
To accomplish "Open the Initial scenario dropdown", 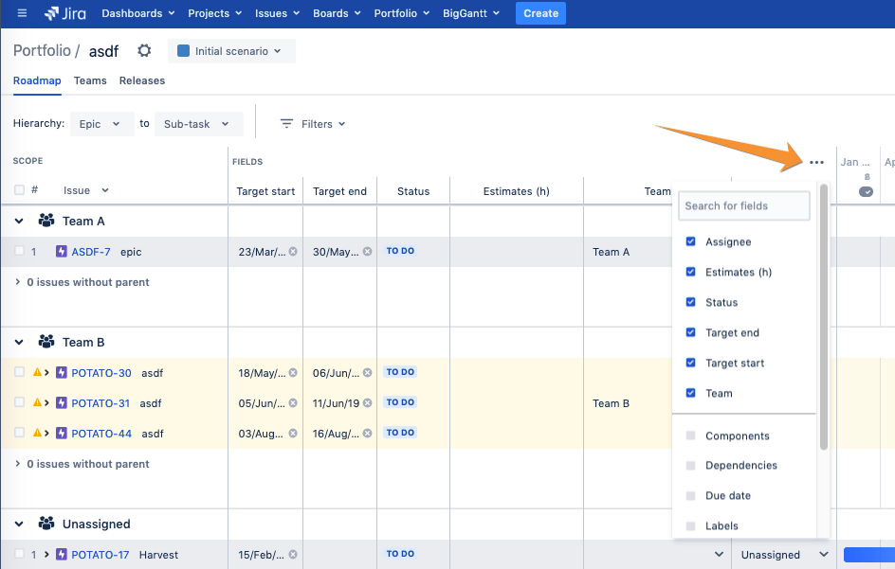I will pyautogui.click(x=231, y=51).
